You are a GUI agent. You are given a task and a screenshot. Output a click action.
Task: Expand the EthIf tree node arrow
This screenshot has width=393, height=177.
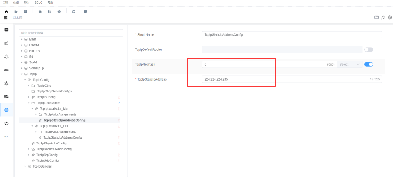(x=22, y=40)
